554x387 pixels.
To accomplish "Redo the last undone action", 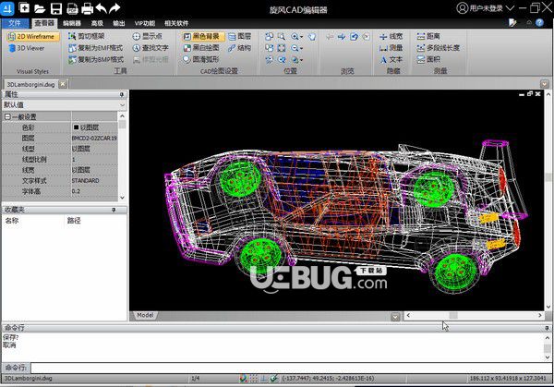I will coord(114,8).
